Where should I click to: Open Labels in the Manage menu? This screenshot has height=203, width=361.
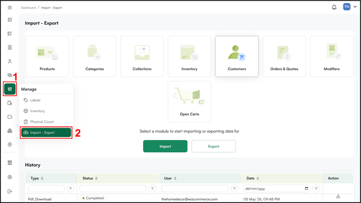(x=46, y=100)
